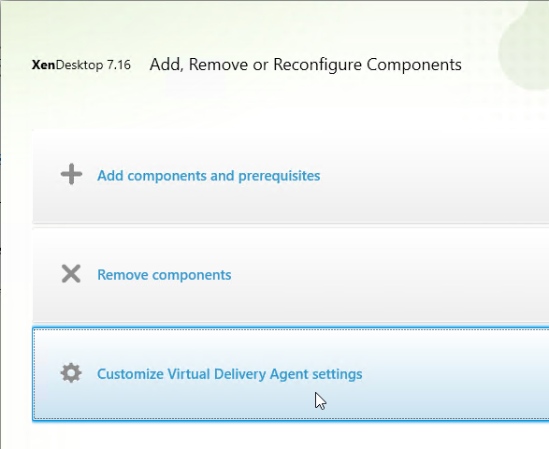Click the XenDesktop 7.16 logo text
549x449 pixels.
[81, 65]
